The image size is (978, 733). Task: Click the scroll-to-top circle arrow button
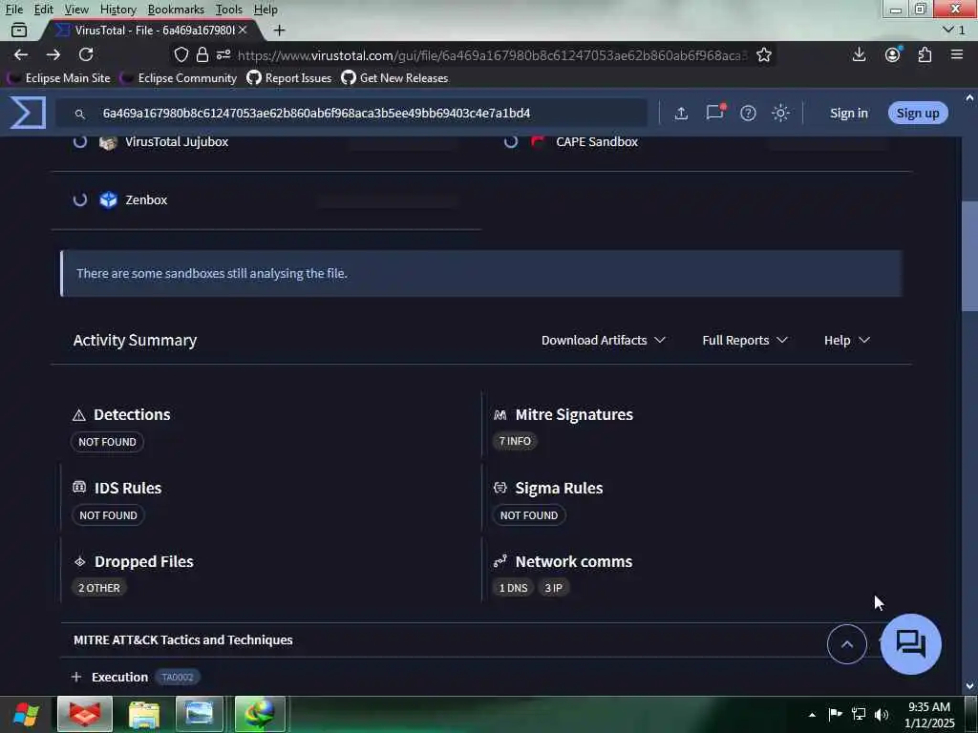point(847,644)
